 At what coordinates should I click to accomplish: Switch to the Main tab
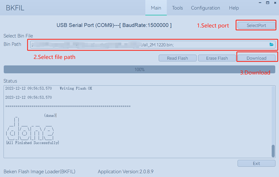click(x=156, y=8)
